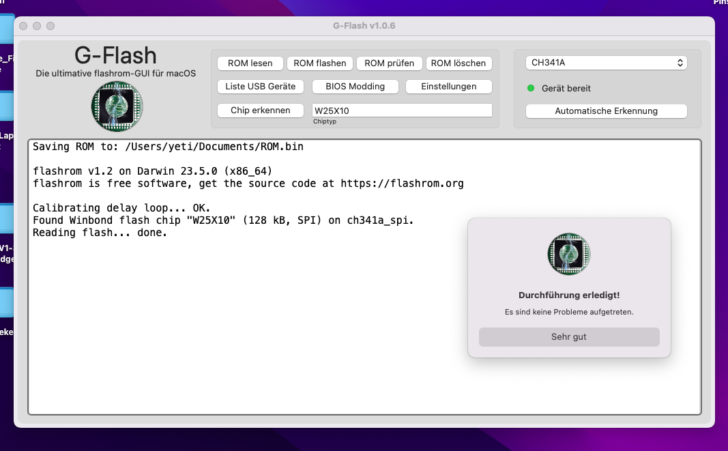Screen dimensions: 728x451
Task: Click the 'Found Winbond flash chip' log line
Action: pyautogui.click(x=223, y=220)
